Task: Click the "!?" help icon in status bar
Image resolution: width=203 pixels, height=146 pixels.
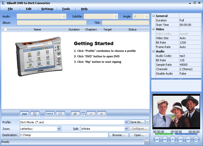Action: tap(147, 142)
